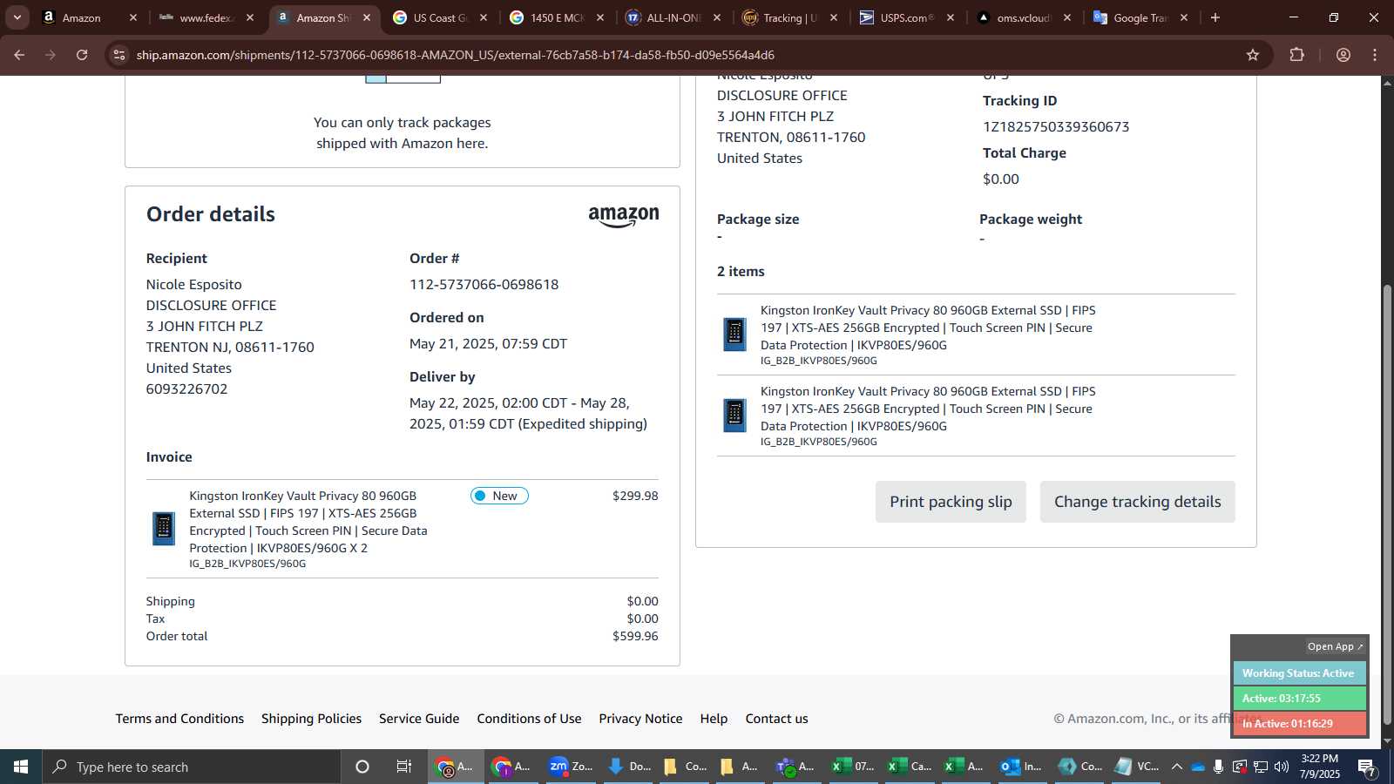Select order number 112-5737066-0698618

pos(484,285)
